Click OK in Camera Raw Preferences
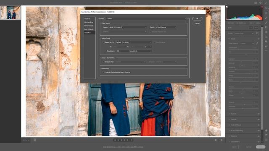This screenshot has width=269, height=151. [197, 18]
